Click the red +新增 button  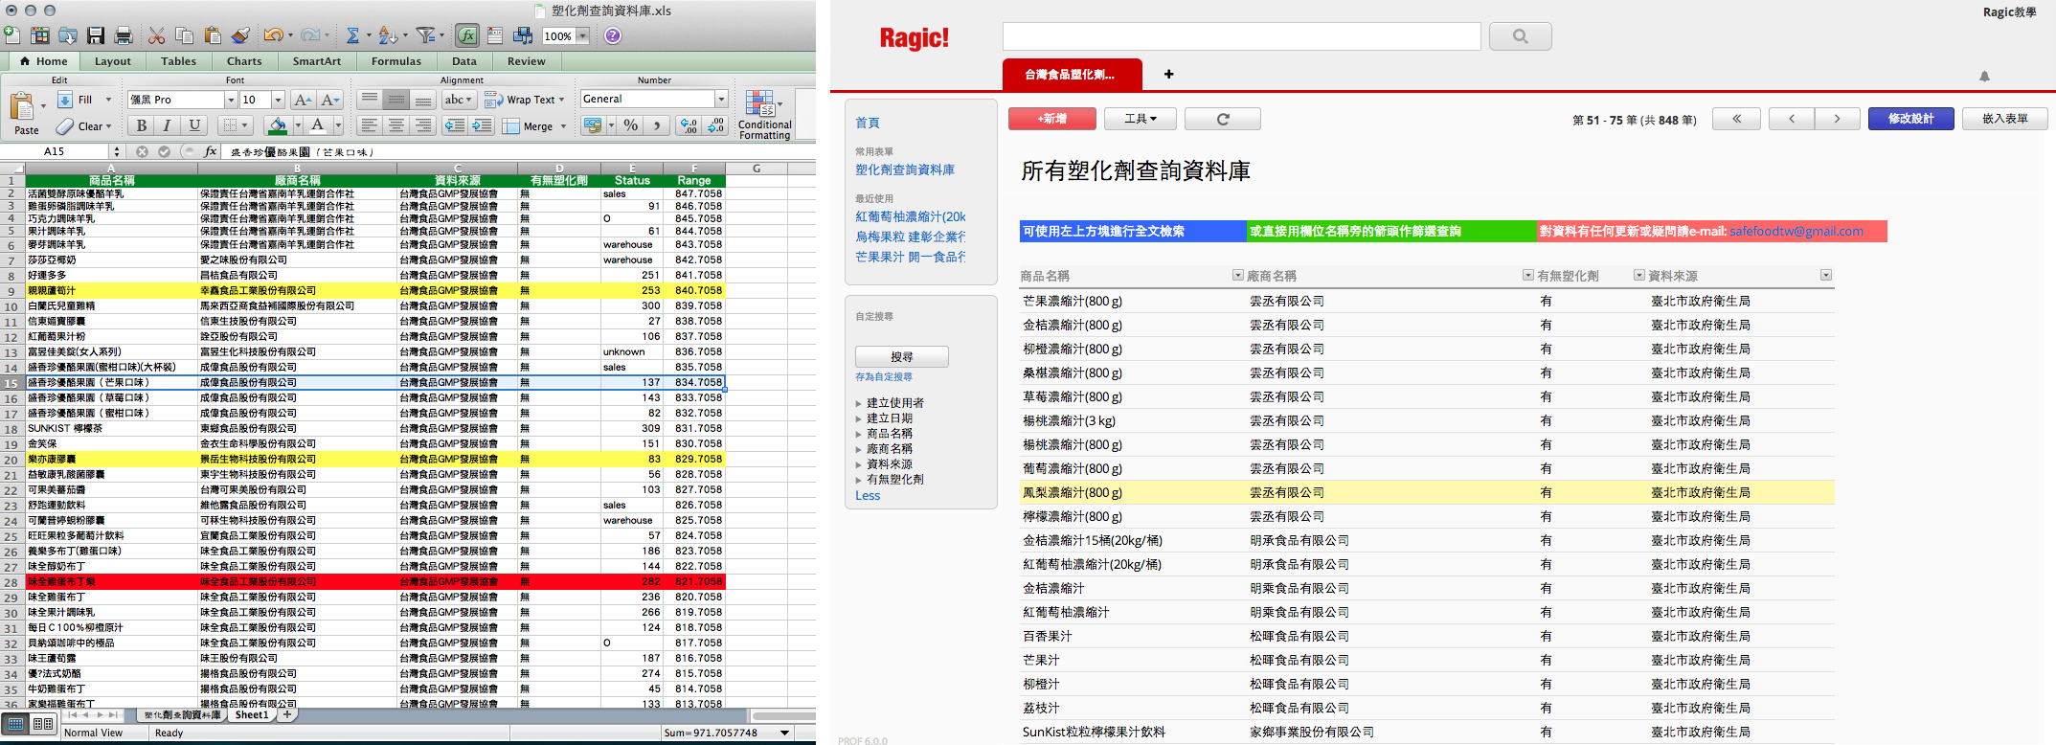(x=1051, y=119)
